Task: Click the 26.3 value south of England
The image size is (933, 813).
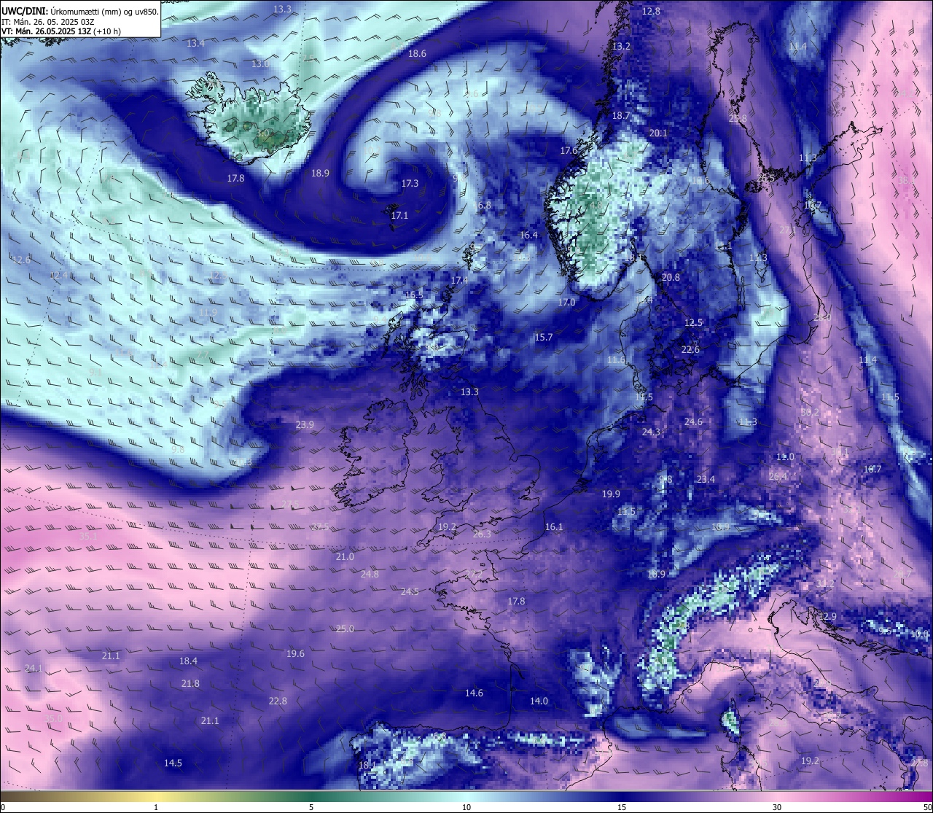Action: tap(482, 534)
